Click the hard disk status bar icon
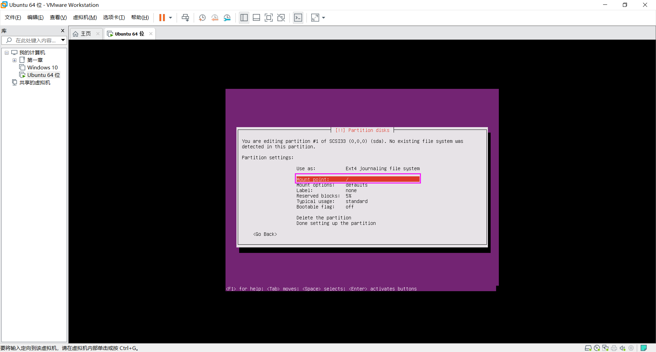This screenshot has height=352, width=656. coord(588,348)
